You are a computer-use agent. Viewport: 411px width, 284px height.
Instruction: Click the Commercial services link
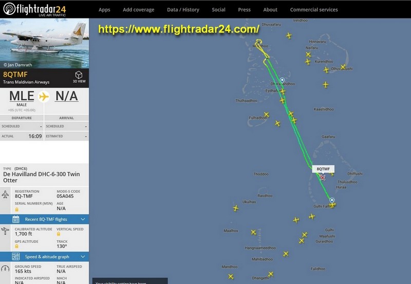coord(314,10)
